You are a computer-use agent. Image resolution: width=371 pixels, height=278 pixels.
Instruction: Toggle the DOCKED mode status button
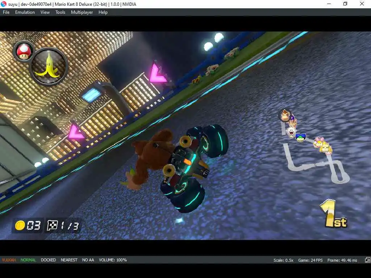point(48,260)
